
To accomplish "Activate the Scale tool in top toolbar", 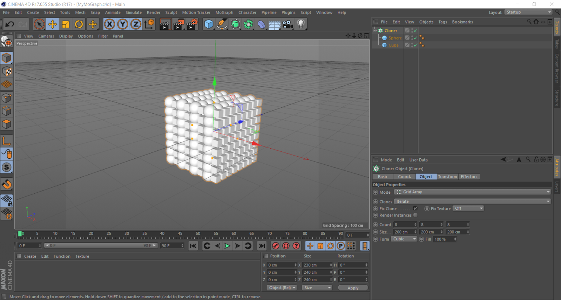I will tap(66, 24).
